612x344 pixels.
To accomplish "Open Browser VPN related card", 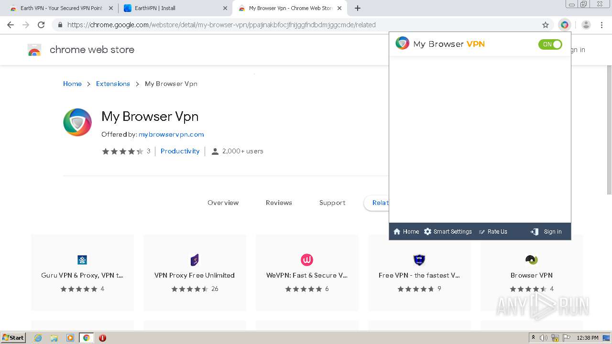I will (532, 272).
